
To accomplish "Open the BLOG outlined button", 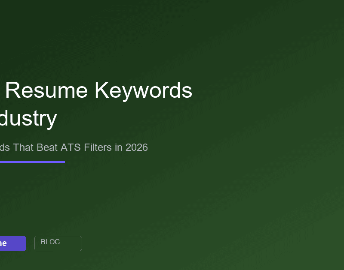I will [x=58, y=243].
